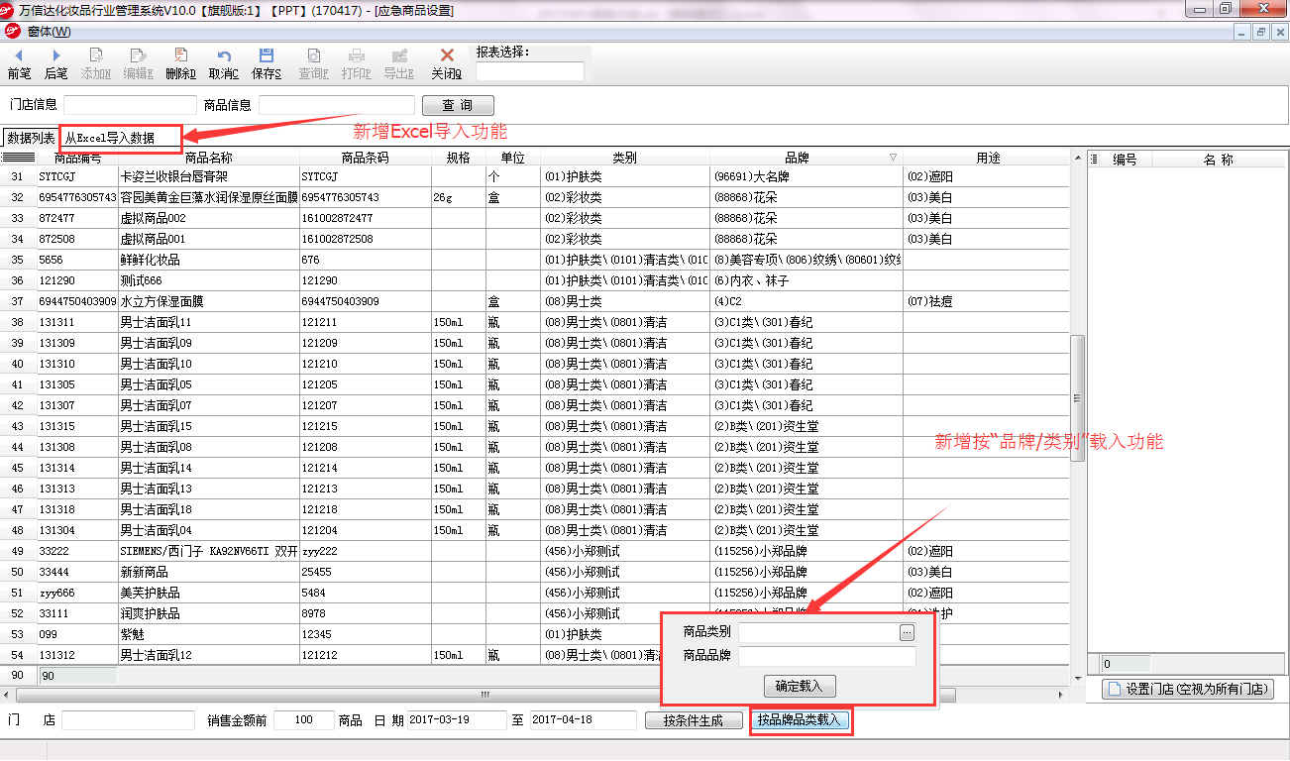Focus the 门店信息 input field

(x=131, y=105)
